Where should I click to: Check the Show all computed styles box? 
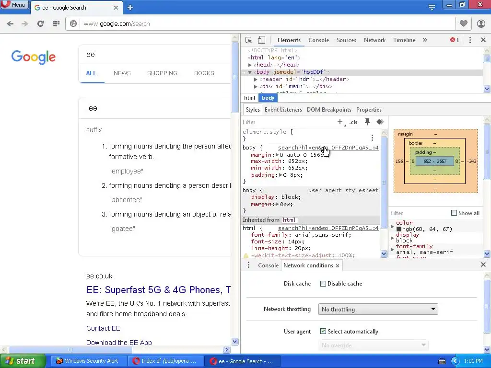coord(454,213)
